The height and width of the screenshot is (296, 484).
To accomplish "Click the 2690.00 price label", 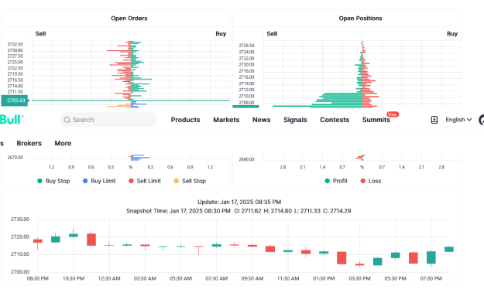I will point(246,159).
